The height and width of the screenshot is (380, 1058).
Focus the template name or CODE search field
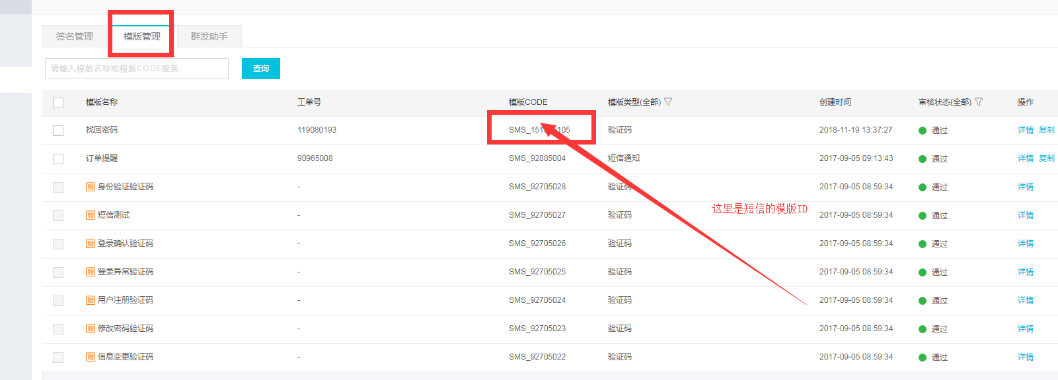(x=136, y=69)
